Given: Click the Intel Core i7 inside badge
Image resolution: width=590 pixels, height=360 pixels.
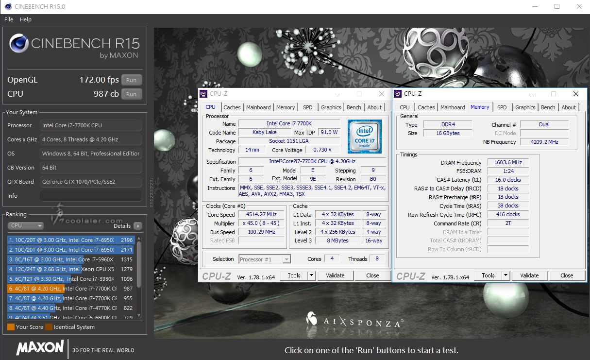Looking at the screenshot, I should tap(365, 137).
